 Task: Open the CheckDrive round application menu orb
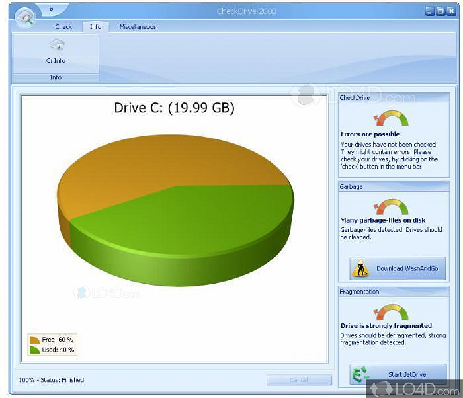click(x=25, y=17)
